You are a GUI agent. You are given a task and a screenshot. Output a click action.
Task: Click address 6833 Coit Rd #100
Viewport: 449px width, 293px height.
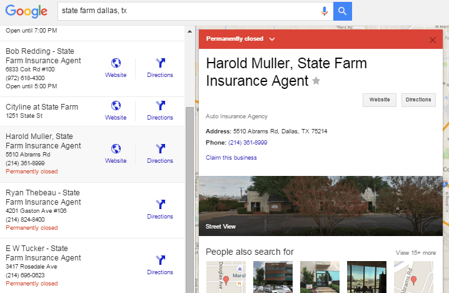(x=30, y=69)
